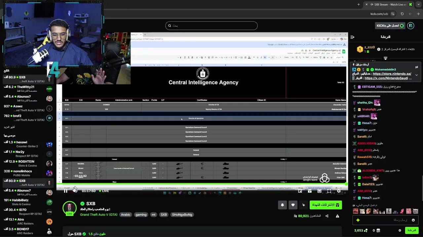Open the HabibiBetz channel in the sidebar

pyautogui.click(x=28, y=202)
